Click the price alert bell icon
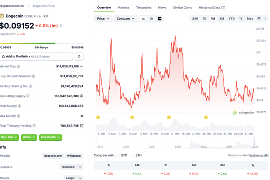 (x=79, y=57)
